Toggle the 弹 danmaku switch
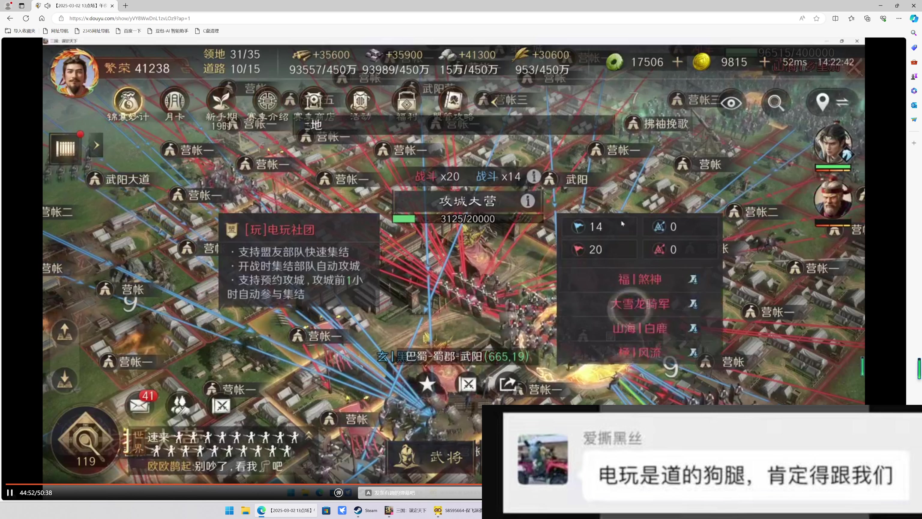This screenshot has width=922, height=519. (x=338, y=493)
